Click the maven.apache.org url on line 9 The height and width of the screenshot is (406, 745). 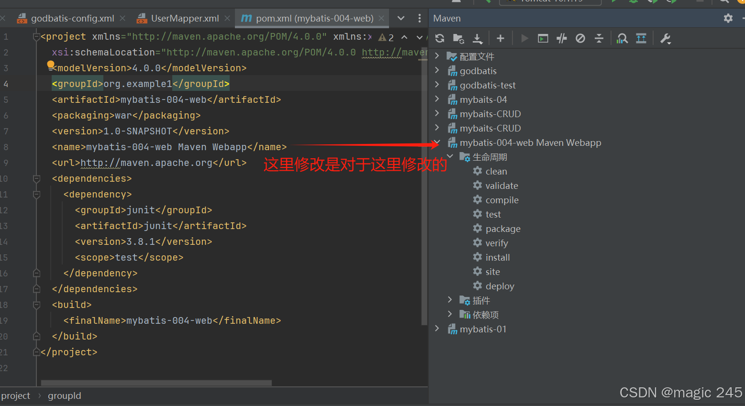146,163
